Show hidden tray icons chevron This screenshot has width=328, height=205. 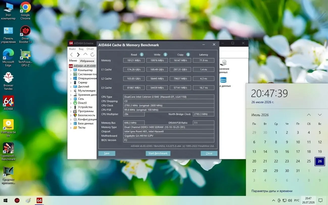click(273, 200)
